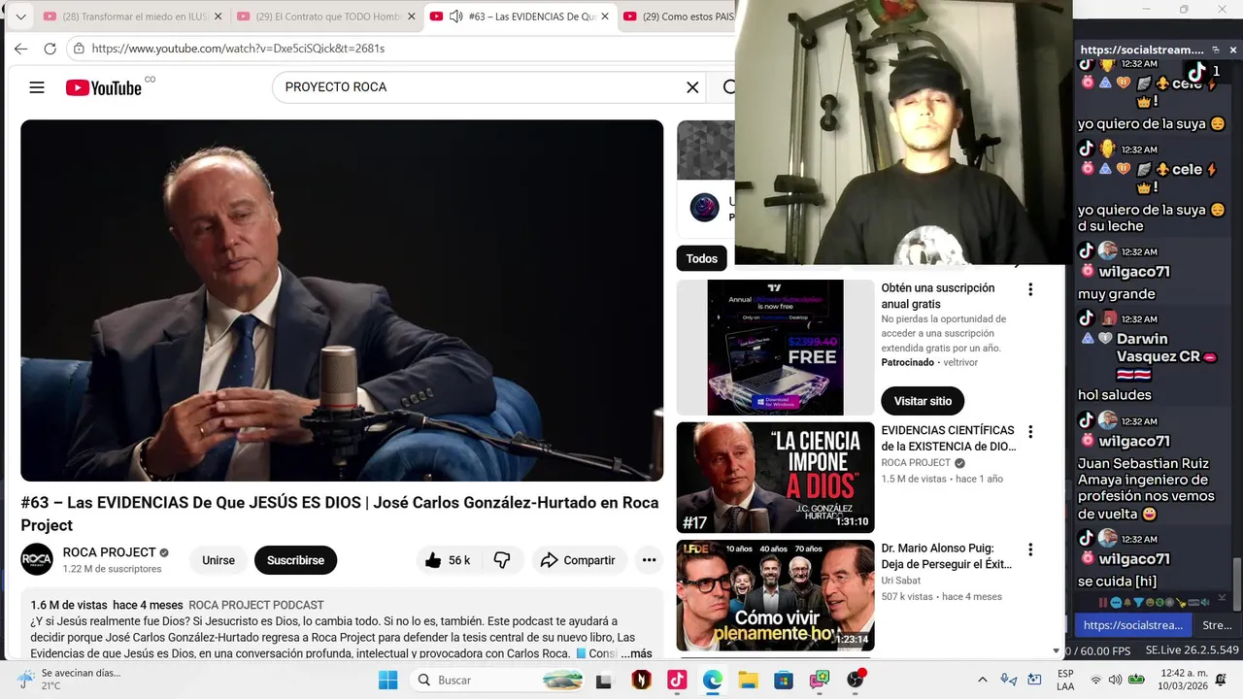Open Microsoft Edge from the taskbar

(x=713, y=680)
